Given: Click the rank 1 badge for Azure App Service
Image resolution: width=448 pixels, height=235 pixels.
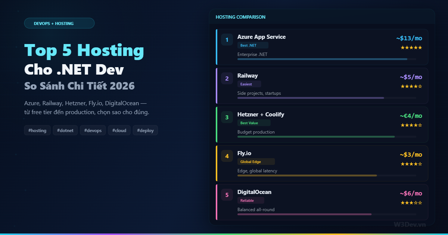Looking at the screenshot, I should (x=227, y=39).
